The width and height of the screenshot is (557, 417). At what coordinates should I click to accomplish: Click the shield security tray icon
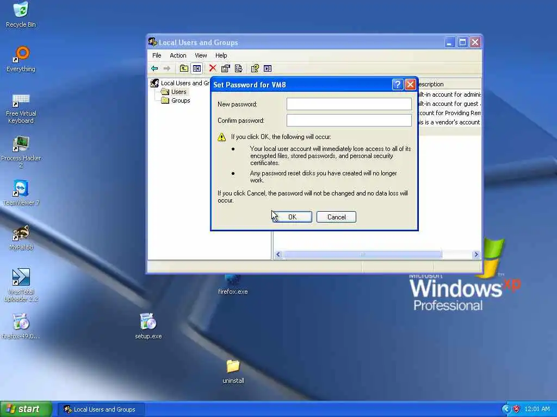(516, 409)
